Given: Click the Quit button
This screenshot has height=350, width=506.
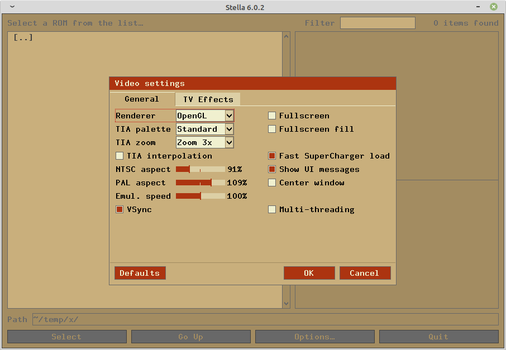Looking at the screenshot, I should [x=438, y=337].
